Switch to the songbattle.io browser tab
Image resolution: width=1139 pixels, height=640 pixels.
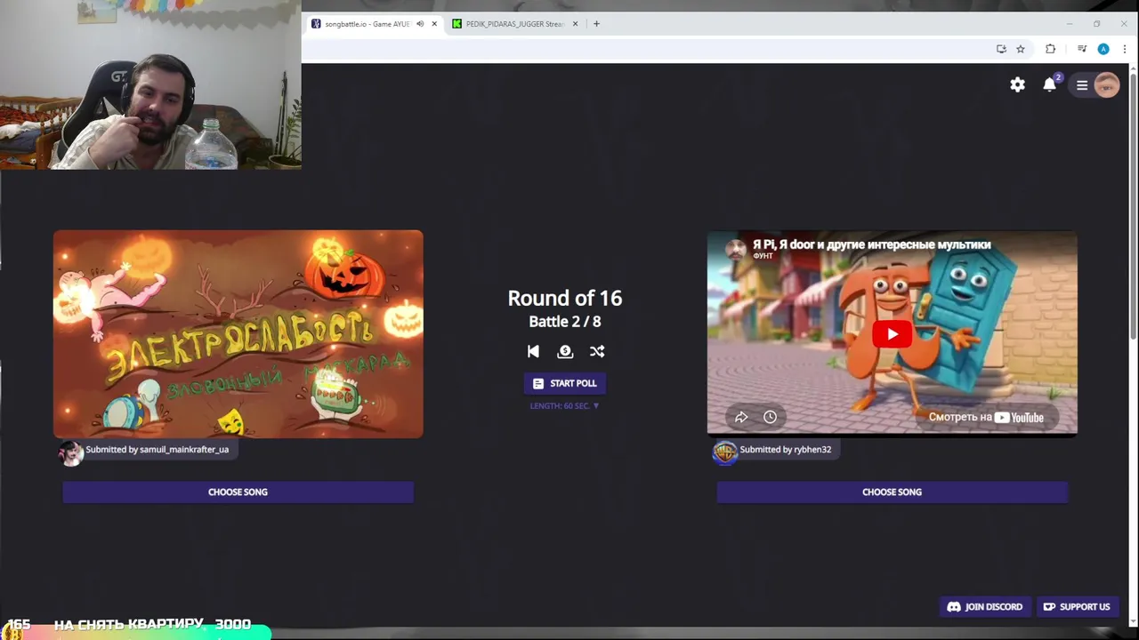pos(367,24)
